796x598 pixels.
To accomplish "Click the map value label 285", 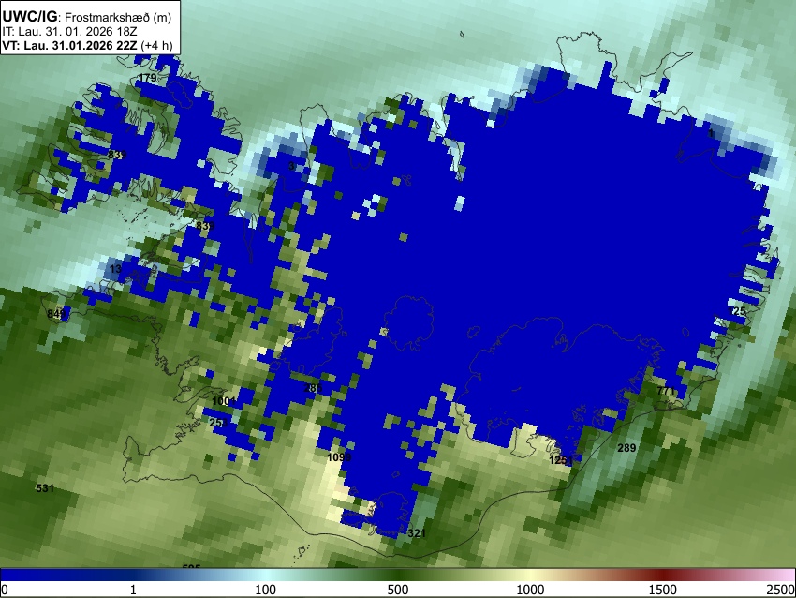I will click(313, 389).
